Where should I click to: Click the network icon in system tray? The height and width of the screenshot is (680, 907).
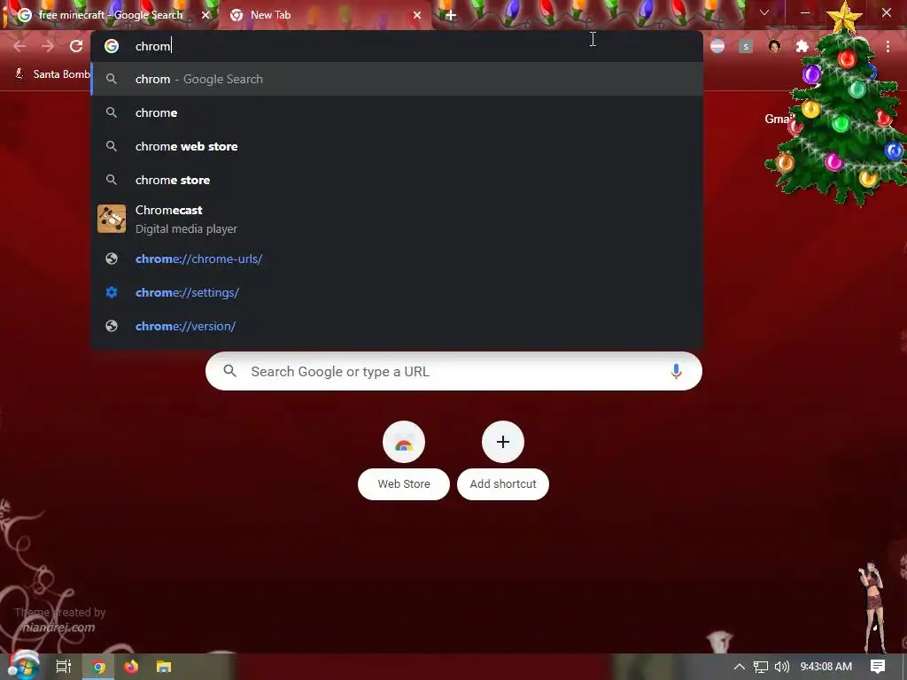coord(761,667)
